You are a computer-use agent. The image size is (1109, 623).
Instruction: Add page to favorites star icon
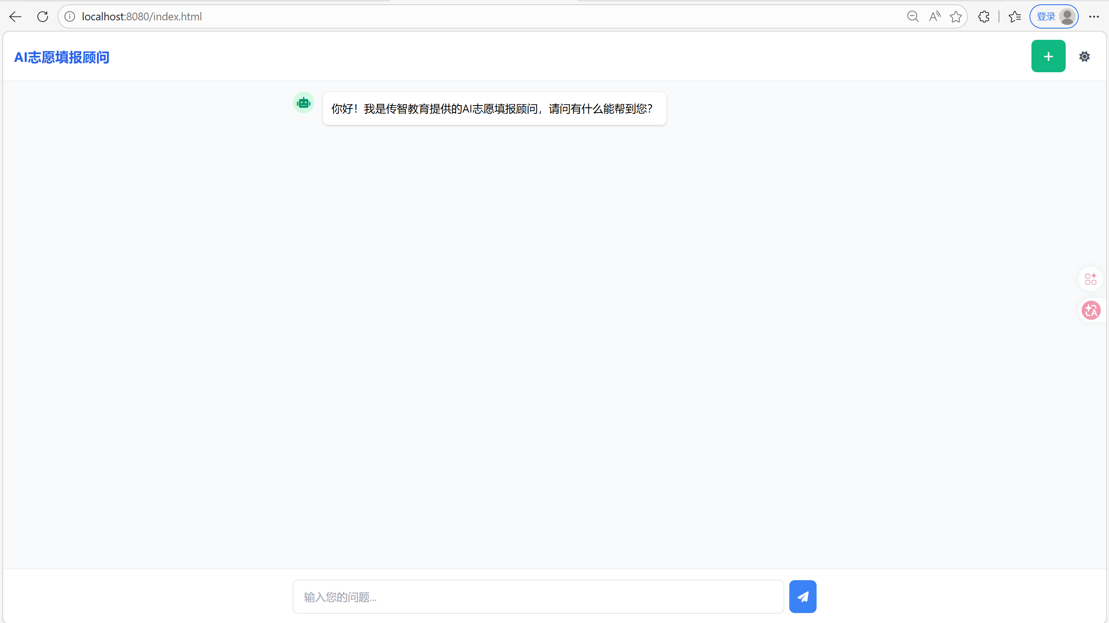(x=956, y=17)
